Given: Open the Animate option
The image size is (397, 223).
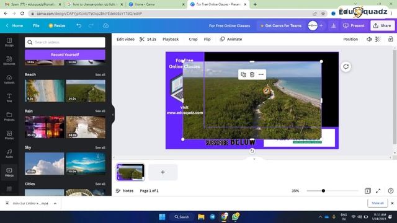Looking at the screenshot, I should [231, 39].
